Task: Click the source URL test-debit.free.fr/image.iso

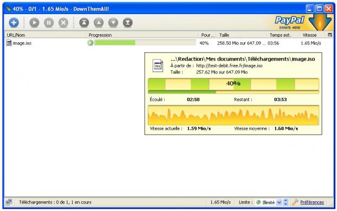Action: tap(229, 65)
